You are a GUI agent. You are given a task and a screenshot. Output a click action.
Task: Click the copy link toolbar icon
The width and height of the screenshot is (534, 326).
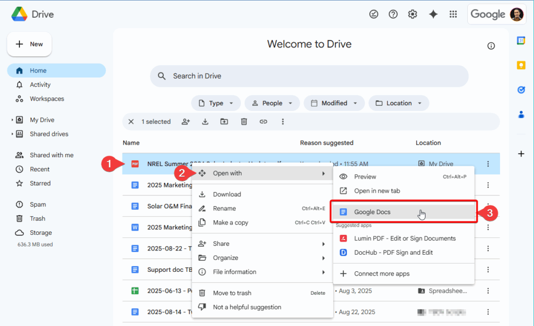(263, 122)
